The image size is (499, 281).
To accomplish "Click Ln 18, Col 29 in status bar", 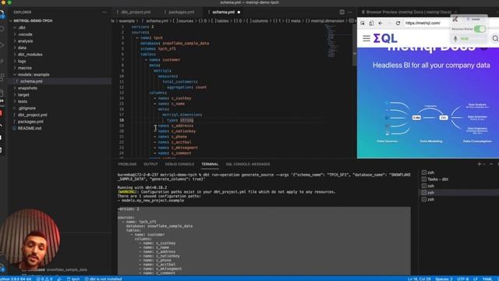I will [419, 279].
